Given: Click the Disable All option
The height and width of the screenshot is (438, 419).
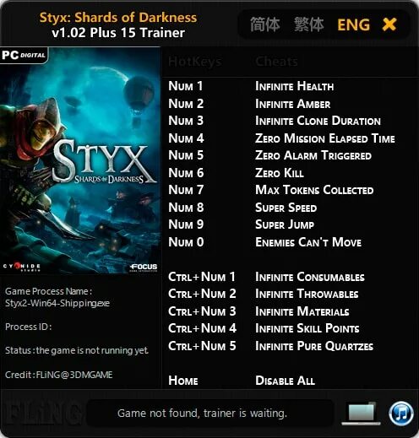Looking at the screenshot, I should point(285,381).
